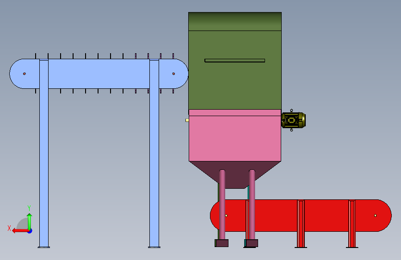
Task: Select the narrow pink band above the housing
Action: [235, 112]
